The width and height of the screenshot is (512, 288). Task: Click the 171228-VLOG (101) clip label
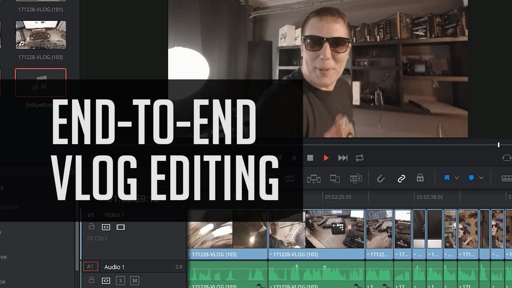41,9
